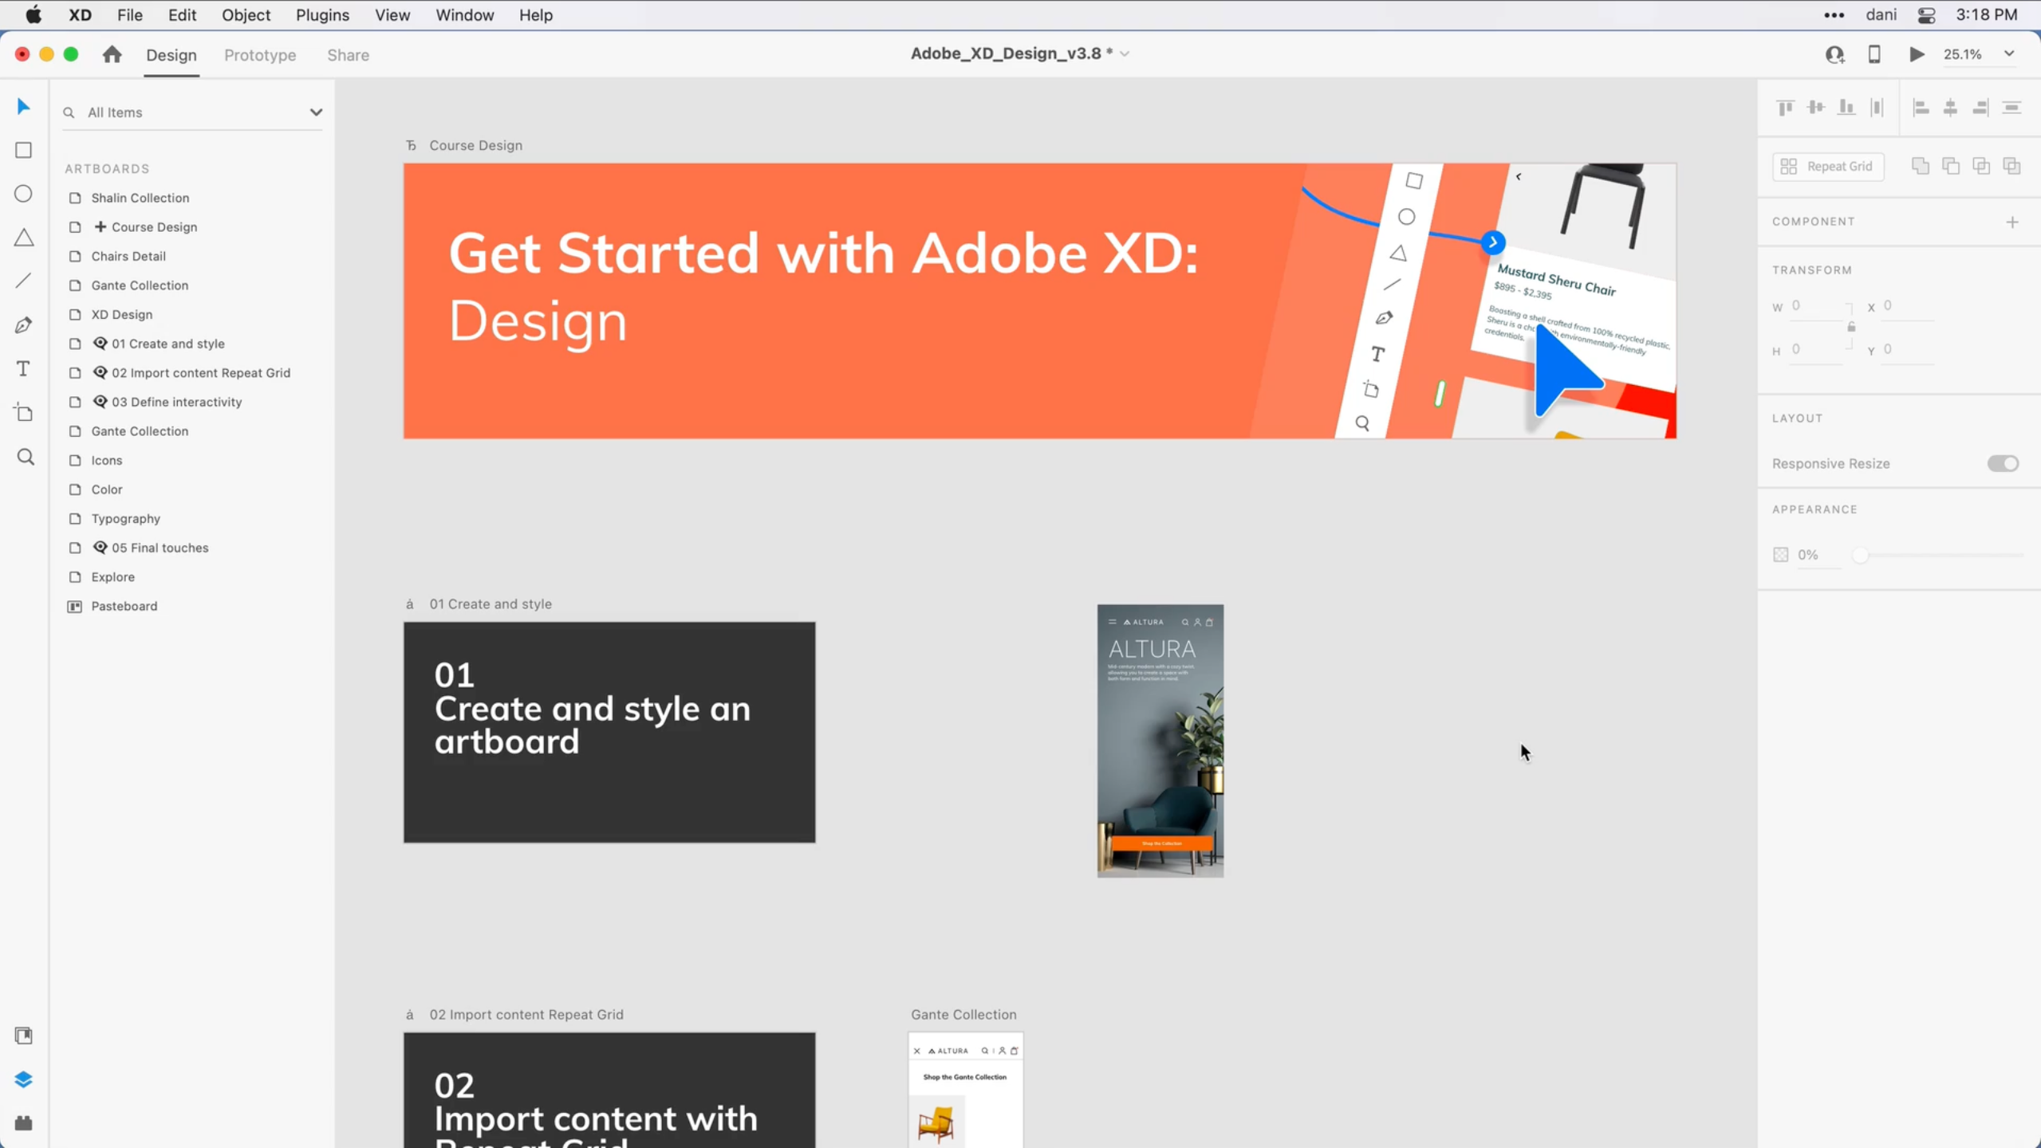This screenshot has width=2041, height=1148.
Task: Click the Align Middle vertically icon
Action: pyautogui.click(x=1816, y=108)
